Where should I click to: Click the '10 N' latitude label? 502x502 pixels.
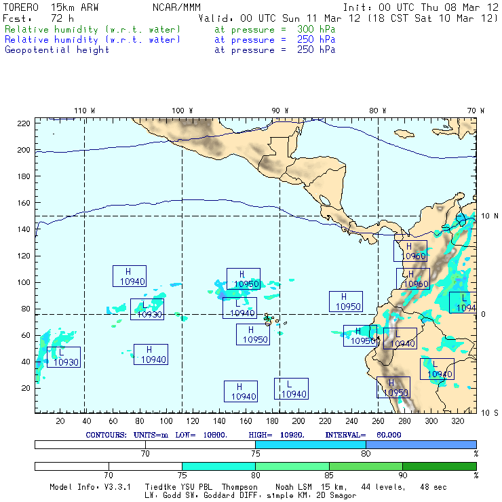pyautogui.click(x=490, y=216)
